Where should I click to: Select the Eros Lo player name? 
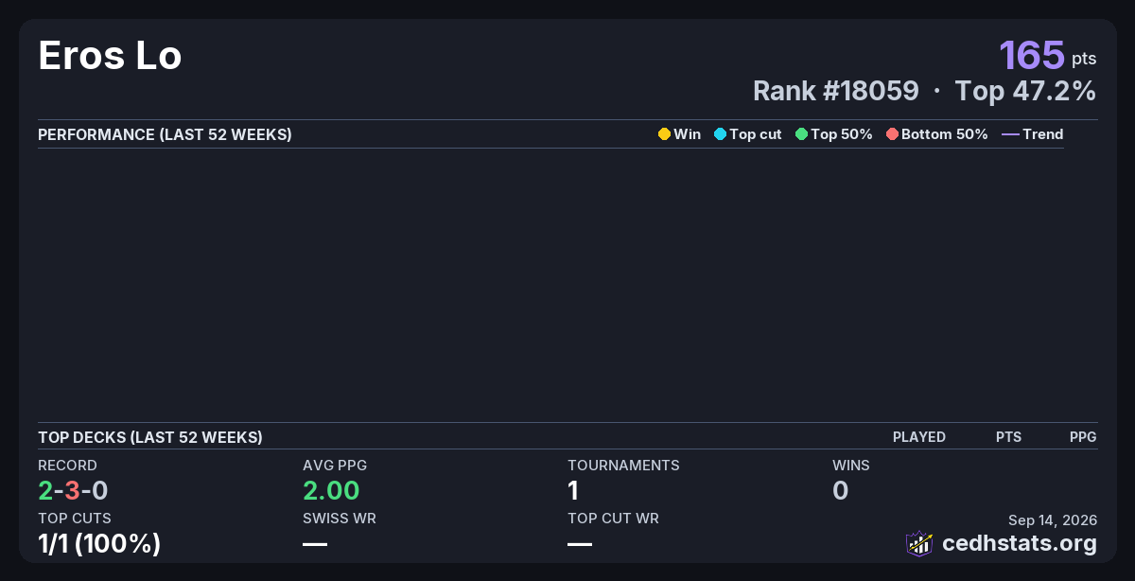110,56
